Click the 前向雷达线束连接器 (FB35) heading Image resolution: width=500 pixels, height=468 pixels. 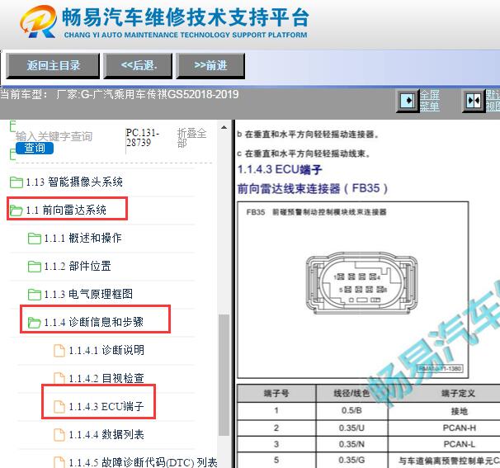pyautogui.click(x=313, y=188)
